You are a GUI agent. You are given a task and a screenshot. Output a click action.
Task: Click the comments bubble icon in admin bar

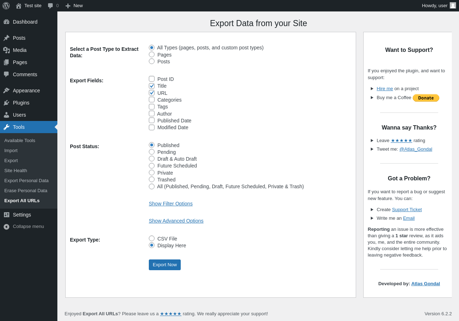[x=51, y=6]
